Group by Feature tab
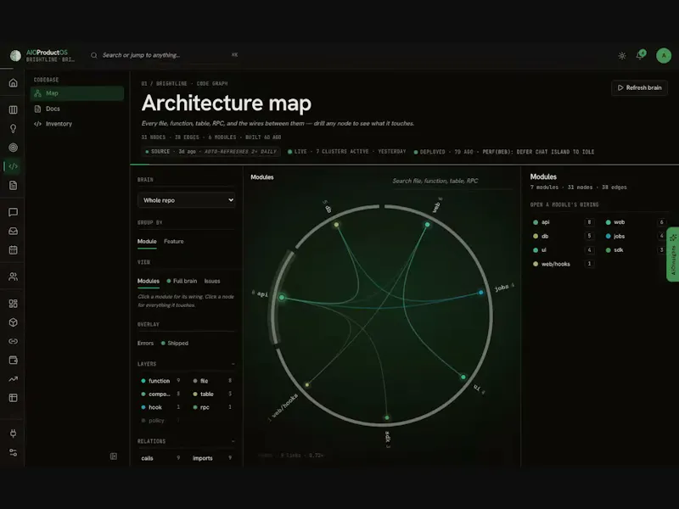Image resolution: width=679 pixels, height=509 pixels. pos(174,242)
